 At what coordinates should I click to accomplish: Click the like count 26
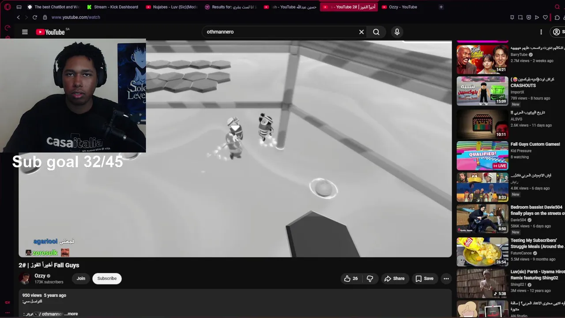point(355,278)
